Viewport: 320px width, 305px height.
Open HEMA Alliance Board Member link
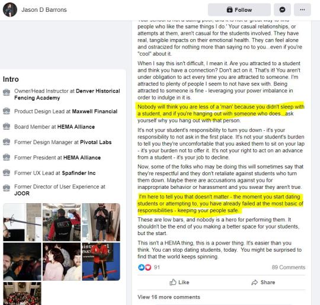click(76, 127)
